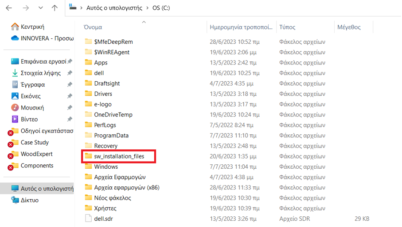Click the Back navigation arrow
The image size is (402, 227).
(9, 8)
